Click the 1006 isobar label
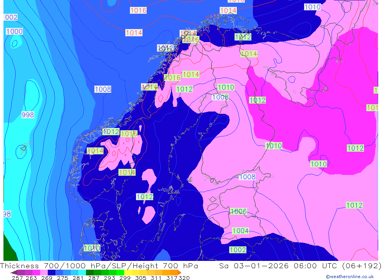The height and width of the screenshot is (280, 382). point(238,211)
